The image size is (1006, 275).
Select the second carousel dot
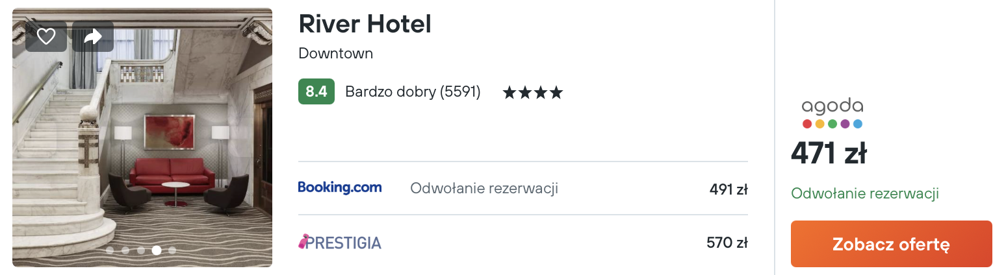pyautogui.click(x=125, y=250)
